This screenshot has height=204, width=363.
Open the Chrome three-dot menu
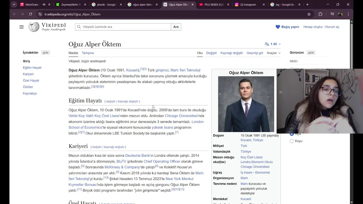348,14
